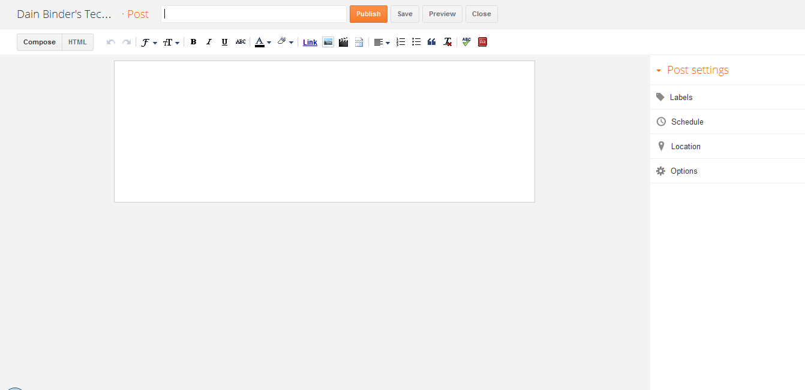
Task: Insert an image into the post
Action: point(328,42)
